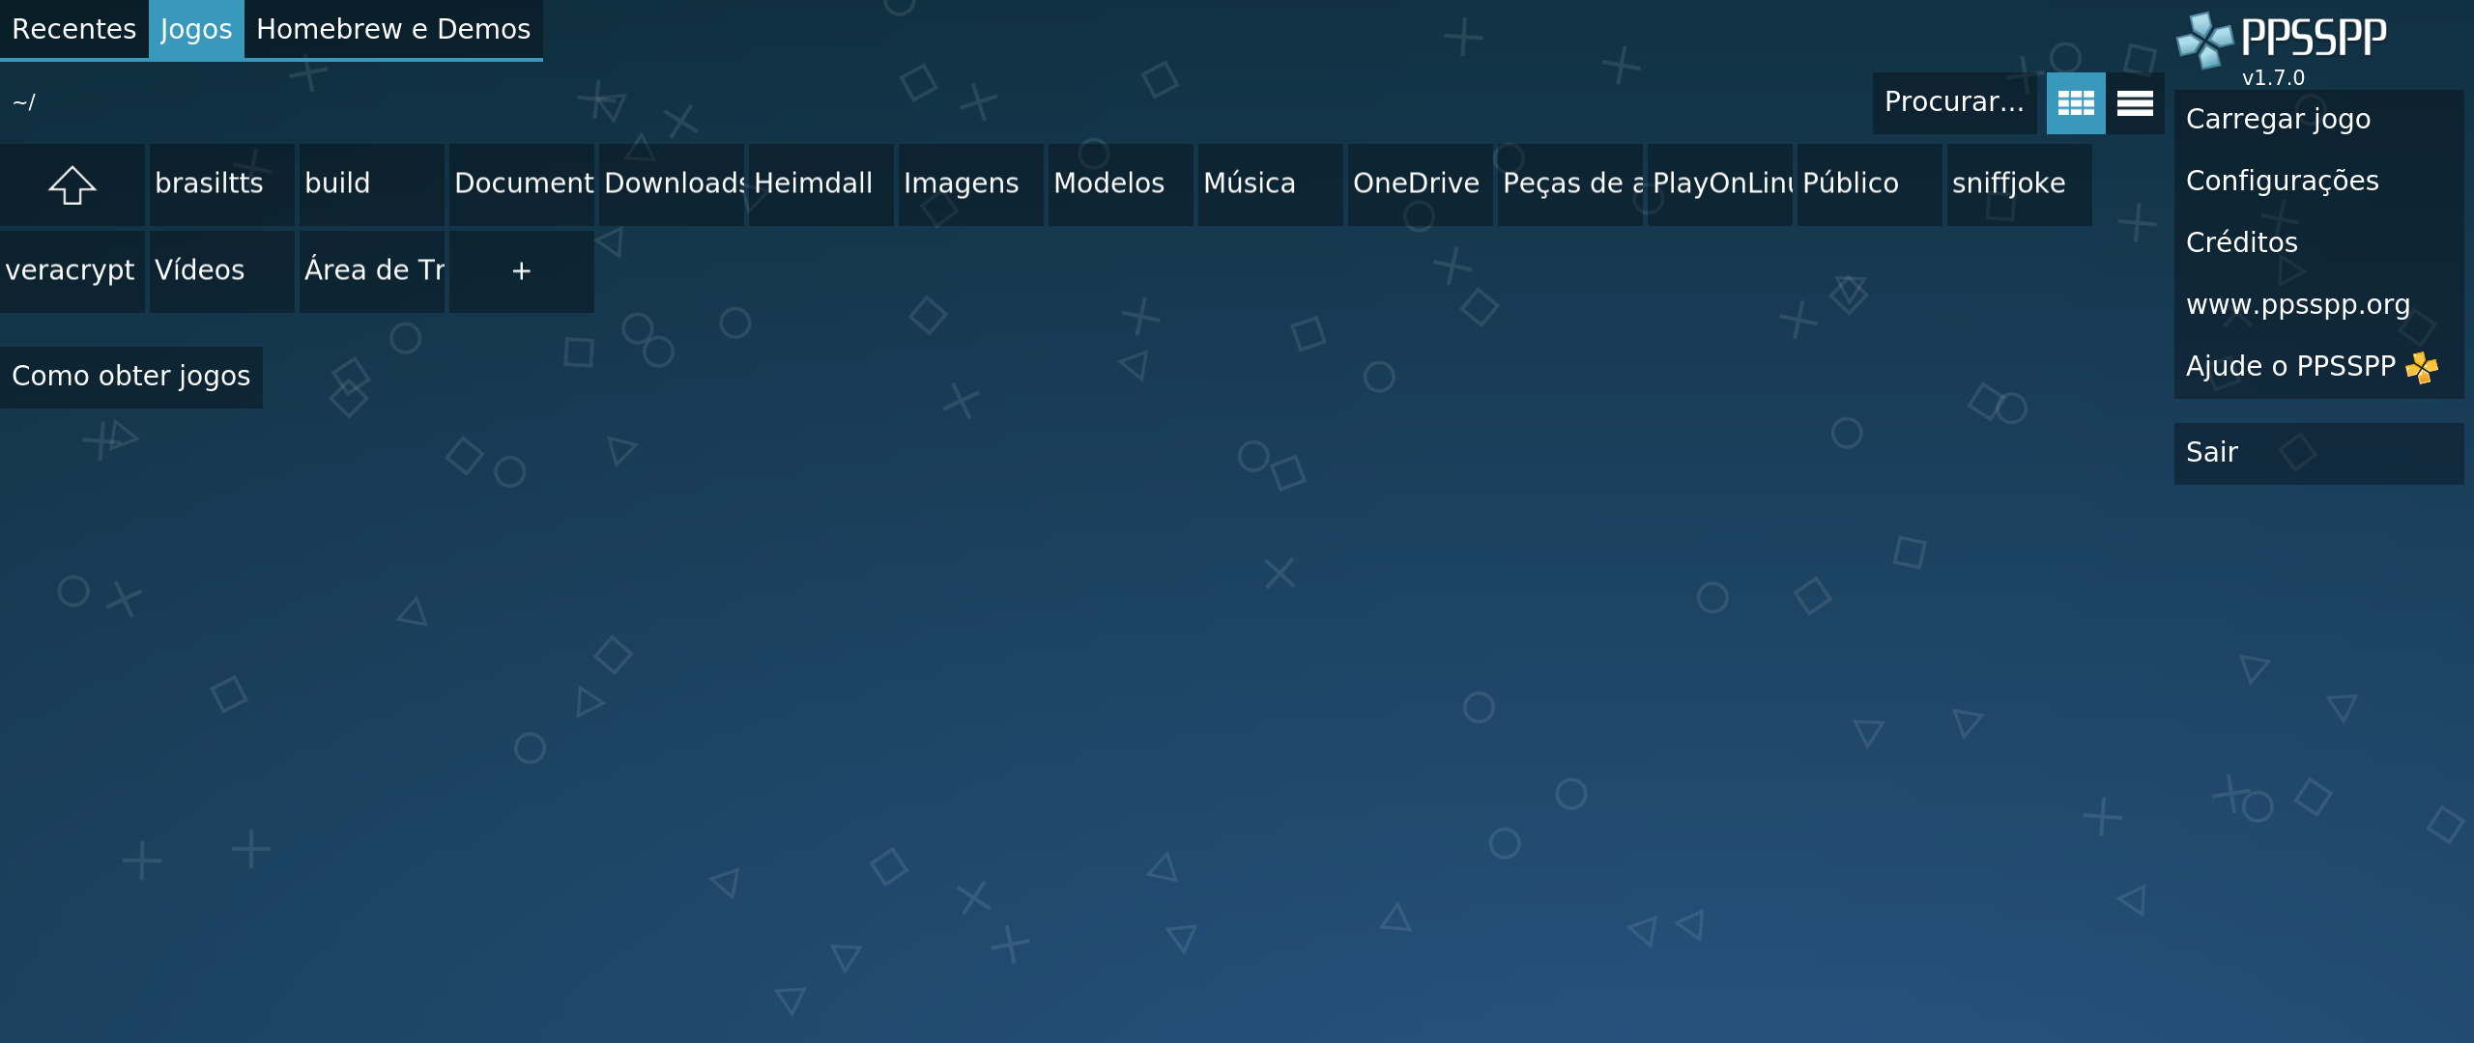
Task: Open the Público folder
Action: click(x=1870, y=184)
